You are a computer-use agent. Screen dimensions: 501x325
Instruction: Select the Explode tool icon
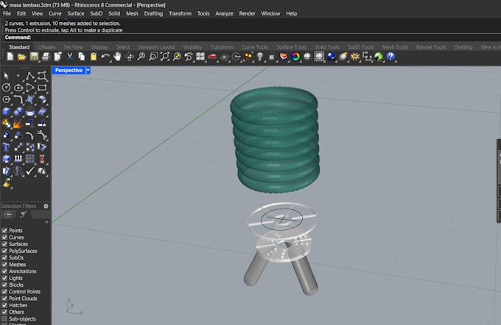[17, 123]
